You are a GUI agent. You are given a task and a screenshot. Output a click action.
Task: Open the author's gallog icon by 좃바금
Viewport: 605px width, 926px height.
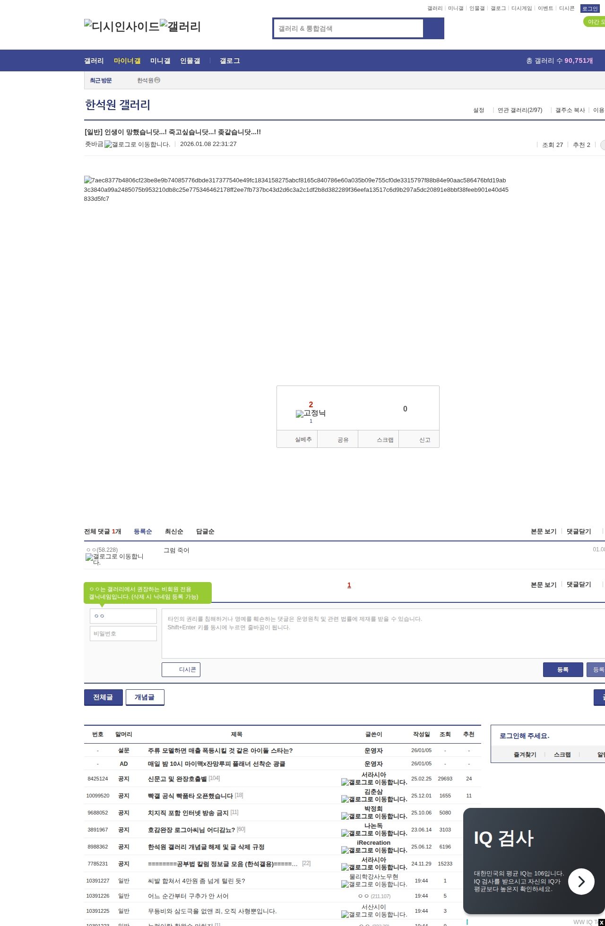(137, 145)
